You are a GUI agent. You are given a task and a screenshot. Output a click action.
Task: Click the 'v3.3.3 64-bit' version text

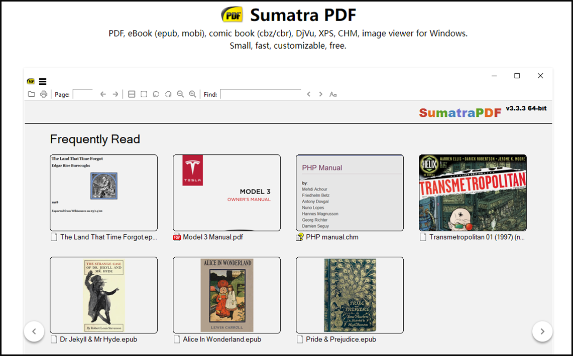coord(526,108)
